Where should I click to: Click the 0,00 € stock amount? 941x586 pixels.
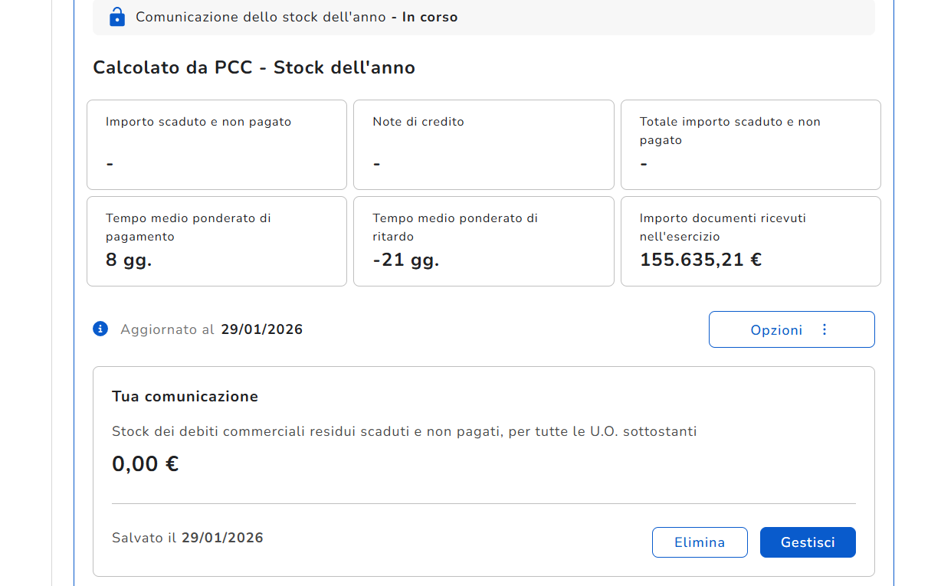(x=146, y=464)
